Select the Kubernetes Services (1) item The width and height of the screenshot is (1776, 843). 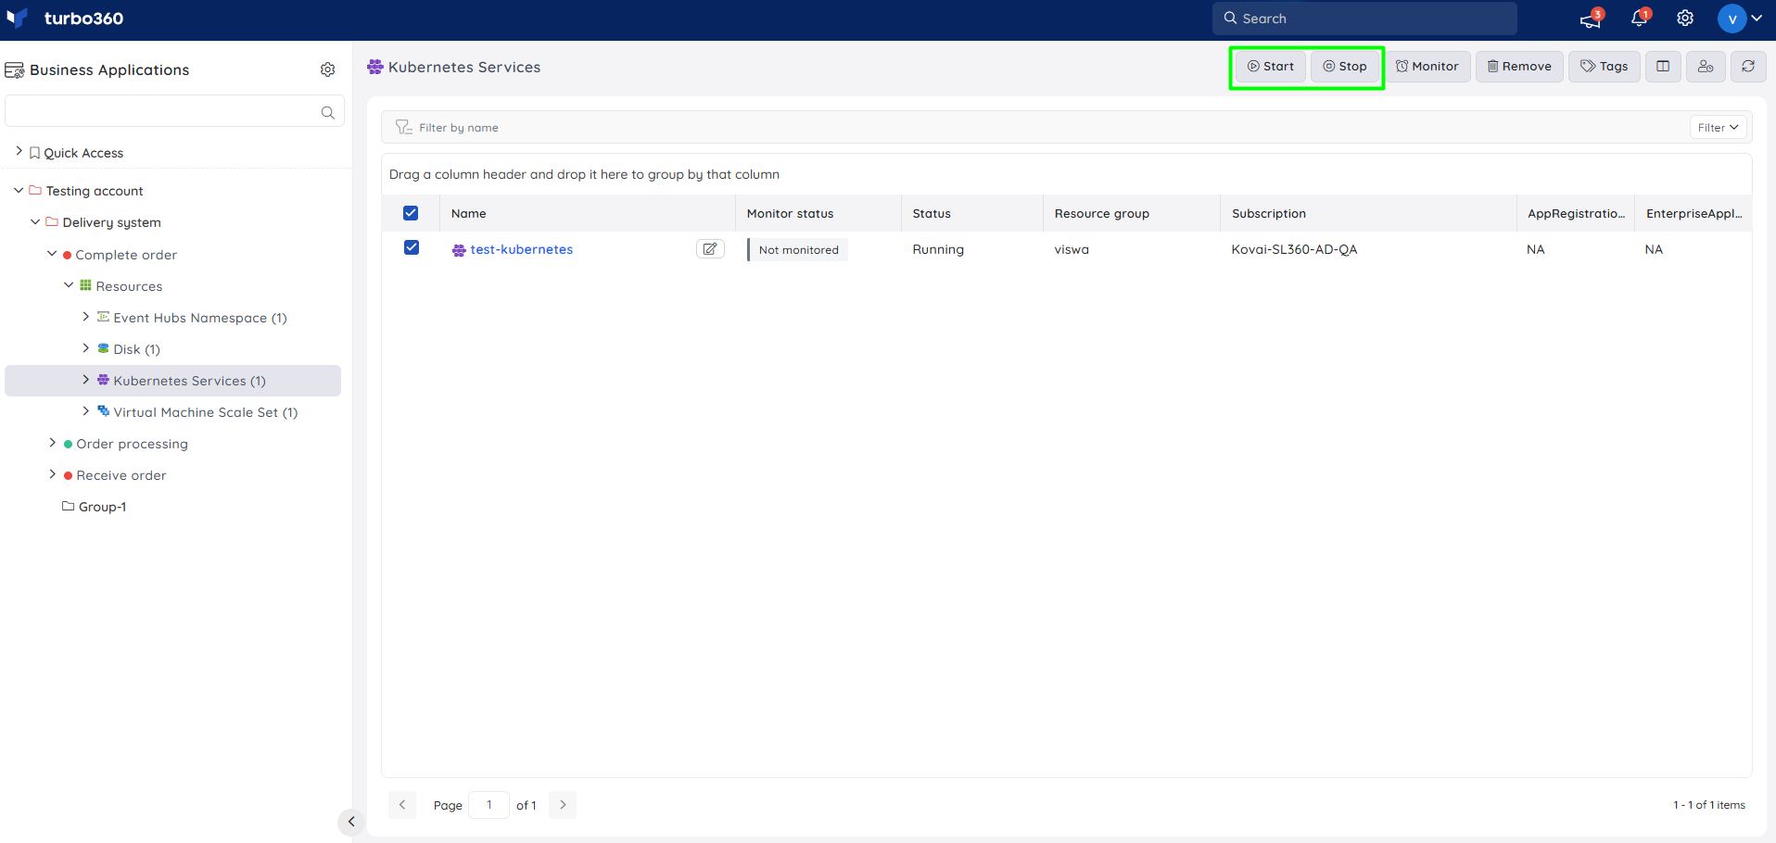tap(189, 381)
